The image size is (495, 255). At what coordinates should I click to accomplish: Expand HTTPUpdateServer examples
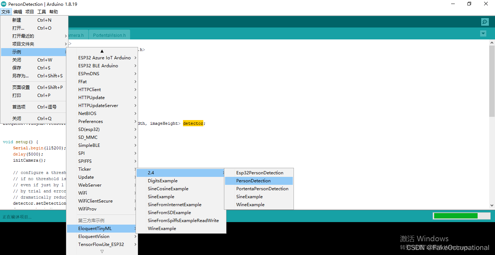pyautogui.click(x=102, y=106)
